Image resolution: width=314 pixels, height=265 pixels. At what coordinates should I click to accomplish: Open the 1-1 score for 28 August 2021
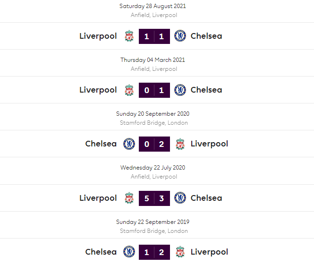(154, 36)
